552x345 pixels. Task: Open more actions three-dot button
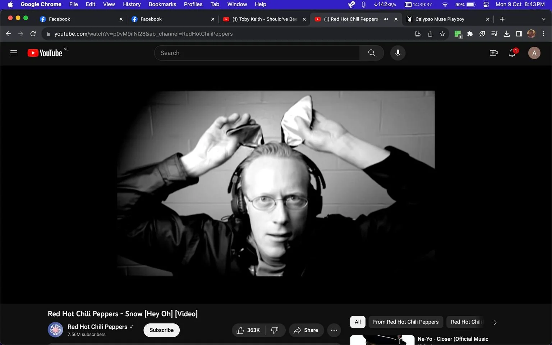point(334,330)
